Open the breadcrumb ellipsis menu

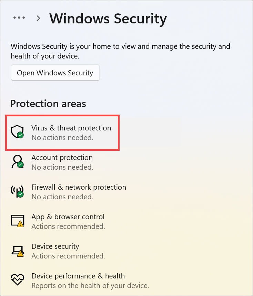tap(19, 18)
